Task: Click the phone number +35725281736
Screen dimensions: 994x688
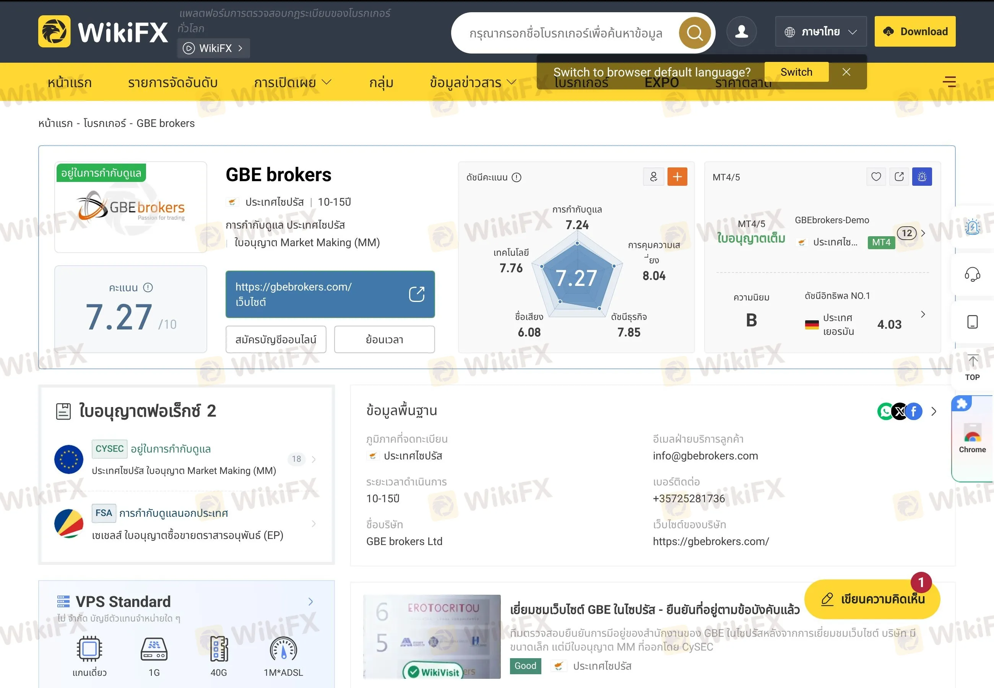Action: [689, 499]
